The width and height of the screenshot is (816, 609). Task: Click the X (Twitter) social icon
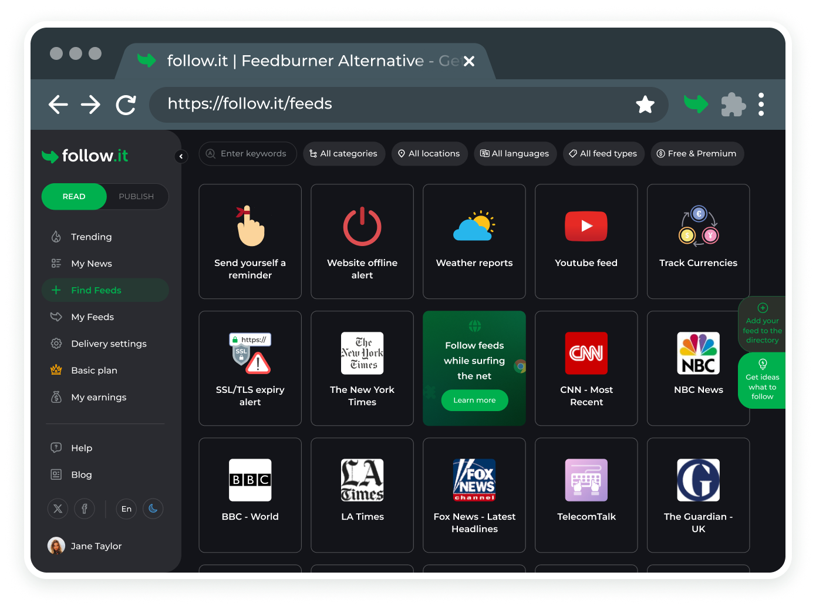click(58, 509)
